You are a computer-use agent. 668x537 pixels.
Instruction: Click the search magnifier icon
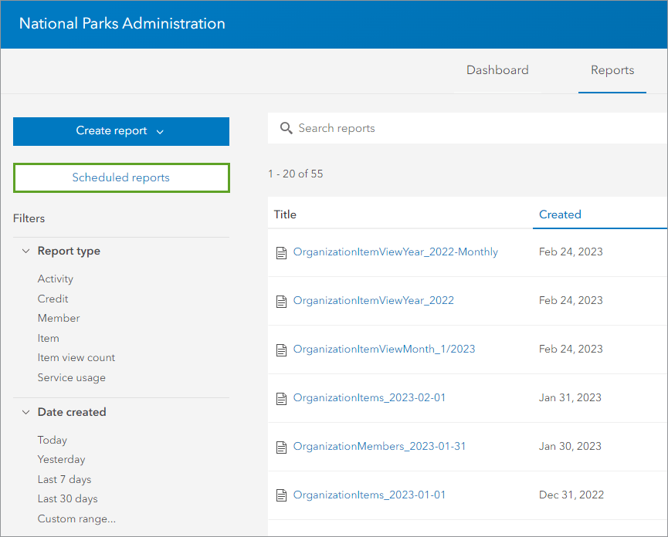(x=286, y=128)
